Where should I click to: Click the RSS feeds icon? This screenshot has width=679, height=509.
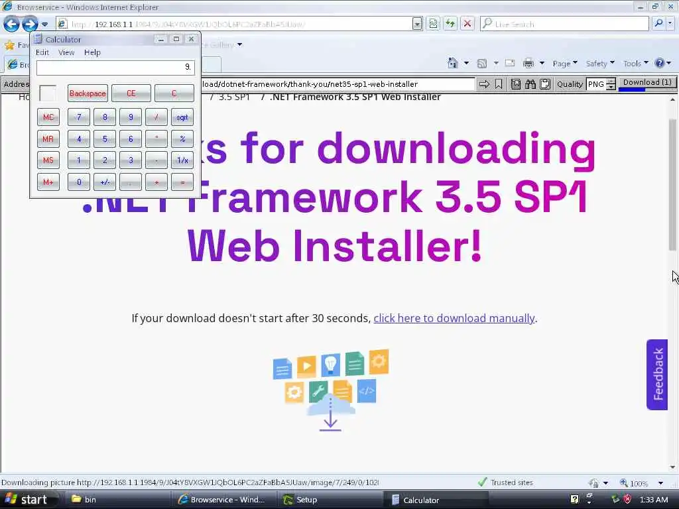tap(481, 64)
